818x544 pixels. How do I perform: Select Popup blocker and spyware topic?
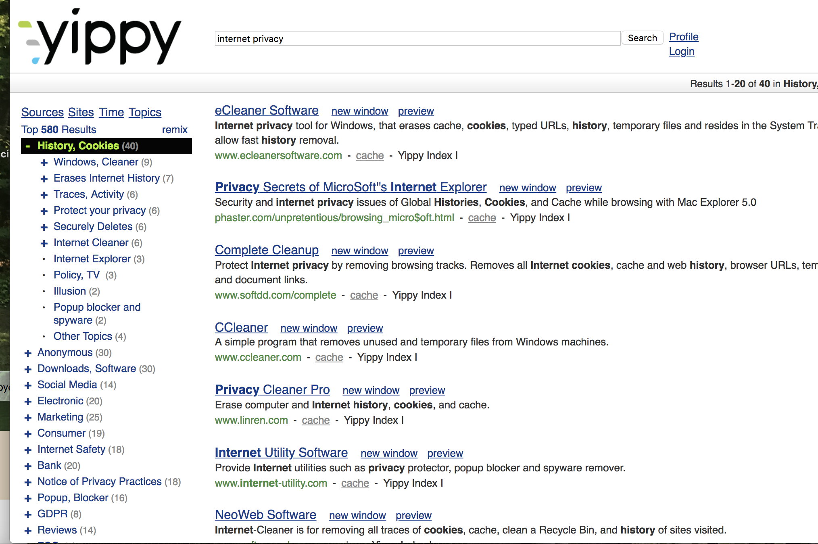coord(97,314)
